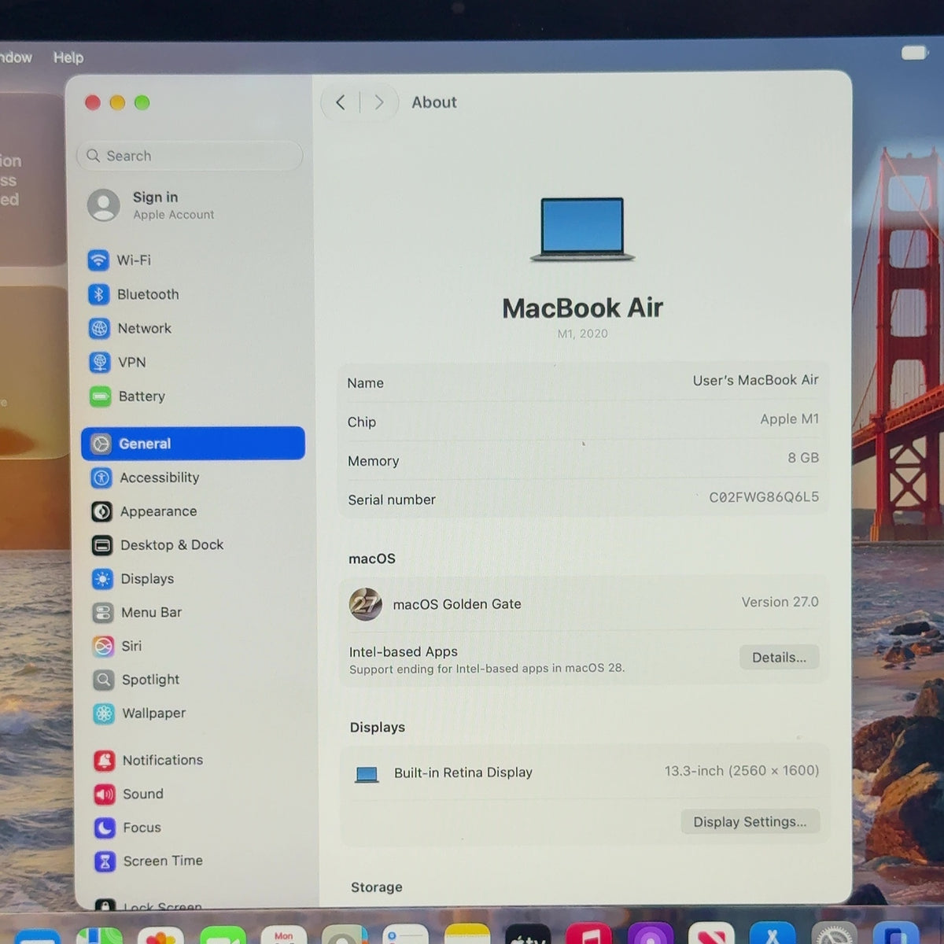Open the Menu Bar settings icon
The width and height of the screenshot is (944, 944).
tap(103, 613)
